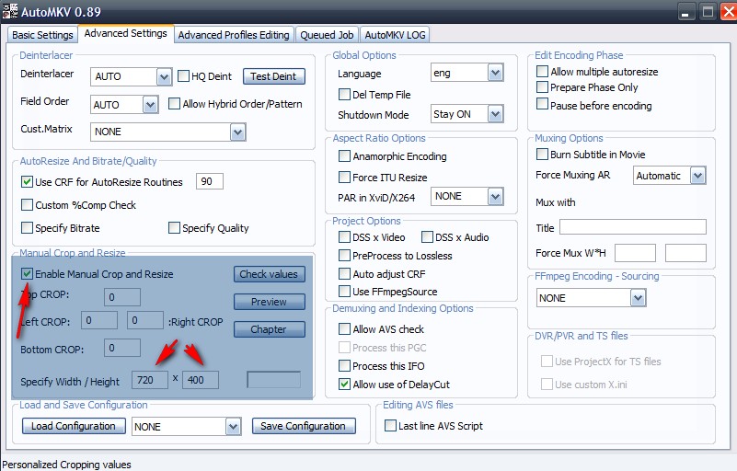737x471 pixels.
Task: Expand the Force Muxing AR dropdown
Action: [697, 176]
